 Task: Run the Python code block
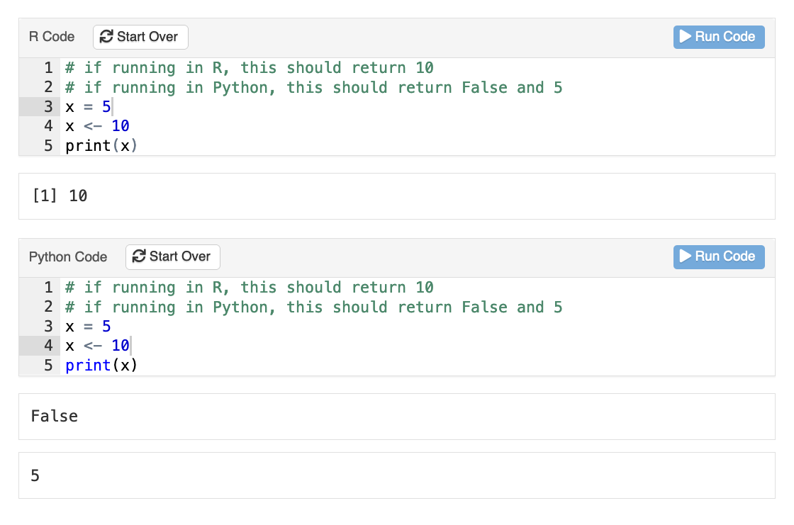pos(718,256)
